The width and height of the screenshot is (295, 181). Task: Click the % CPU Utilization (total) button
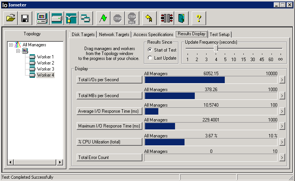(109, 142)
